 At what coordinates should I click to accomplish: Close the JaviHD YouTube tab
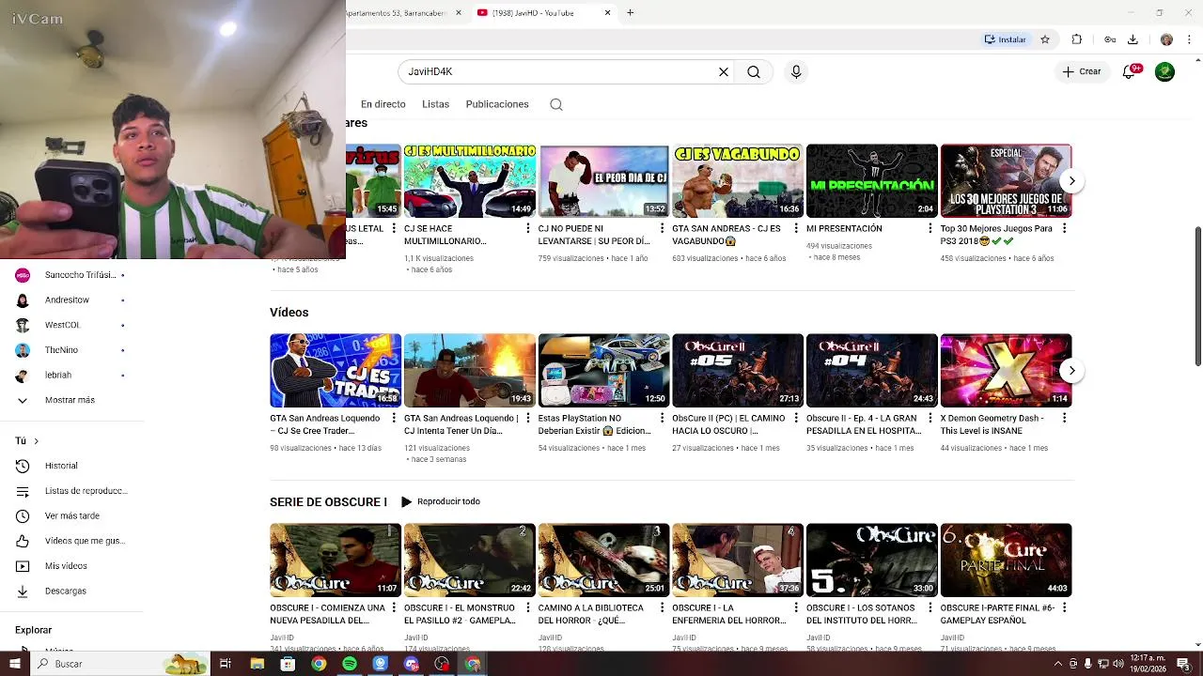point(607,12)
